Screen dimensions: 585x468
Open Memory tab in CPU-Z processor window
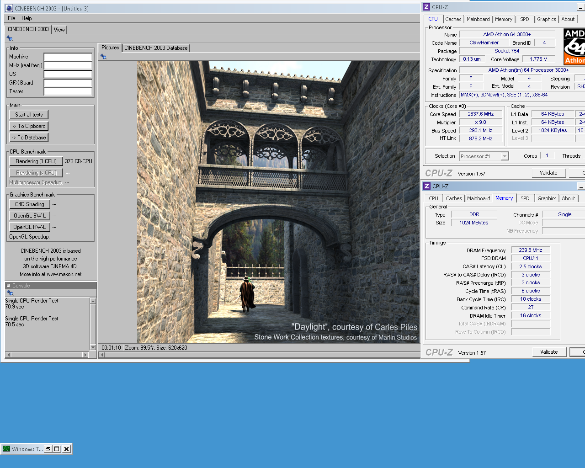[x=504, y=19]
